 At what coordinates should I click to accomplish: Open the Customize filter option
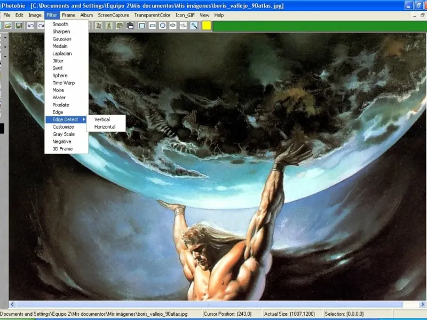click(66, 127)
